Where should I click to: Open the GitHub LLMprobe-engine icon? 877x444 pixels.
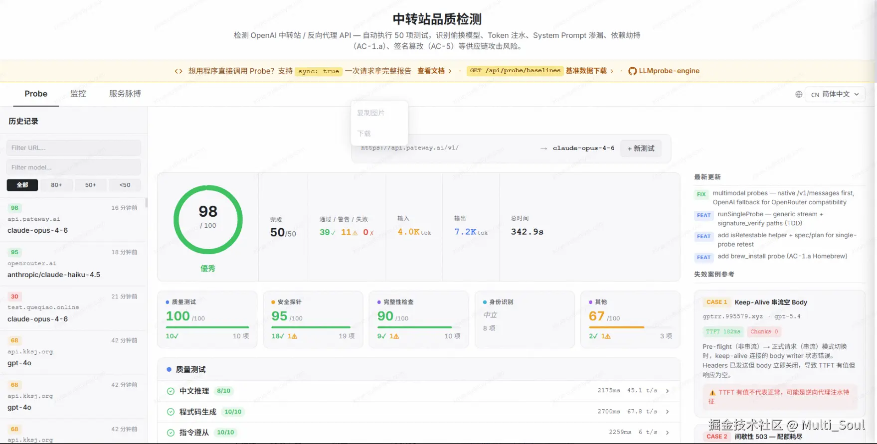632,71
